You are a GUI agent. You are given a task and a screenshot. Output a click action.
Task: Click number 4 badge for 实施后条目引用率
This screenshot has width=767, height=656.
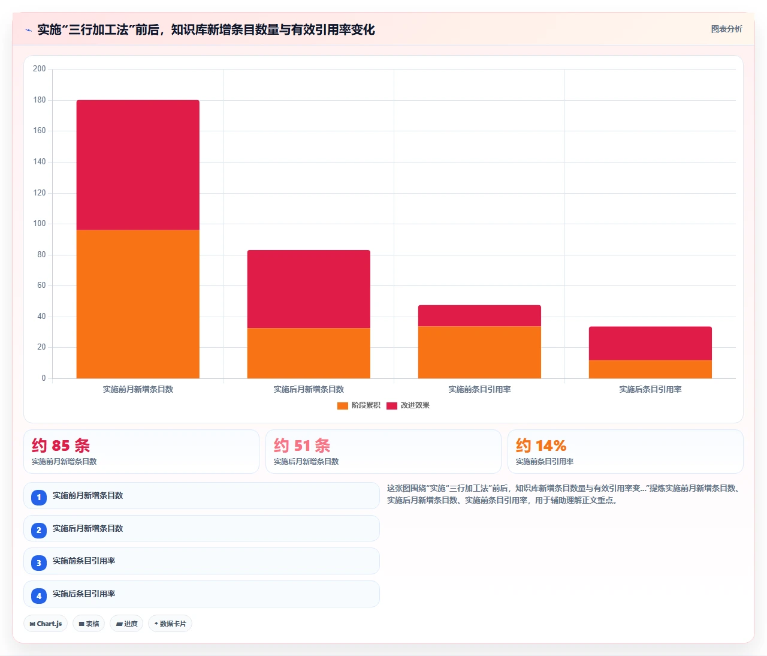coord(39,595)
